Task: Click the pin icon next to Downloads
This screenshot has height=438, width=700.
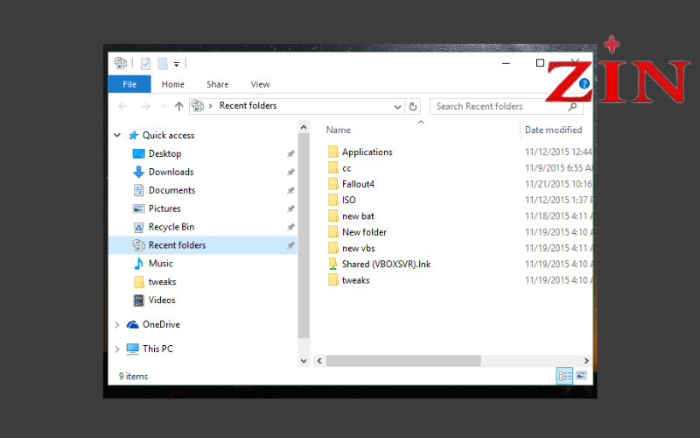Action: coord(290,172)
